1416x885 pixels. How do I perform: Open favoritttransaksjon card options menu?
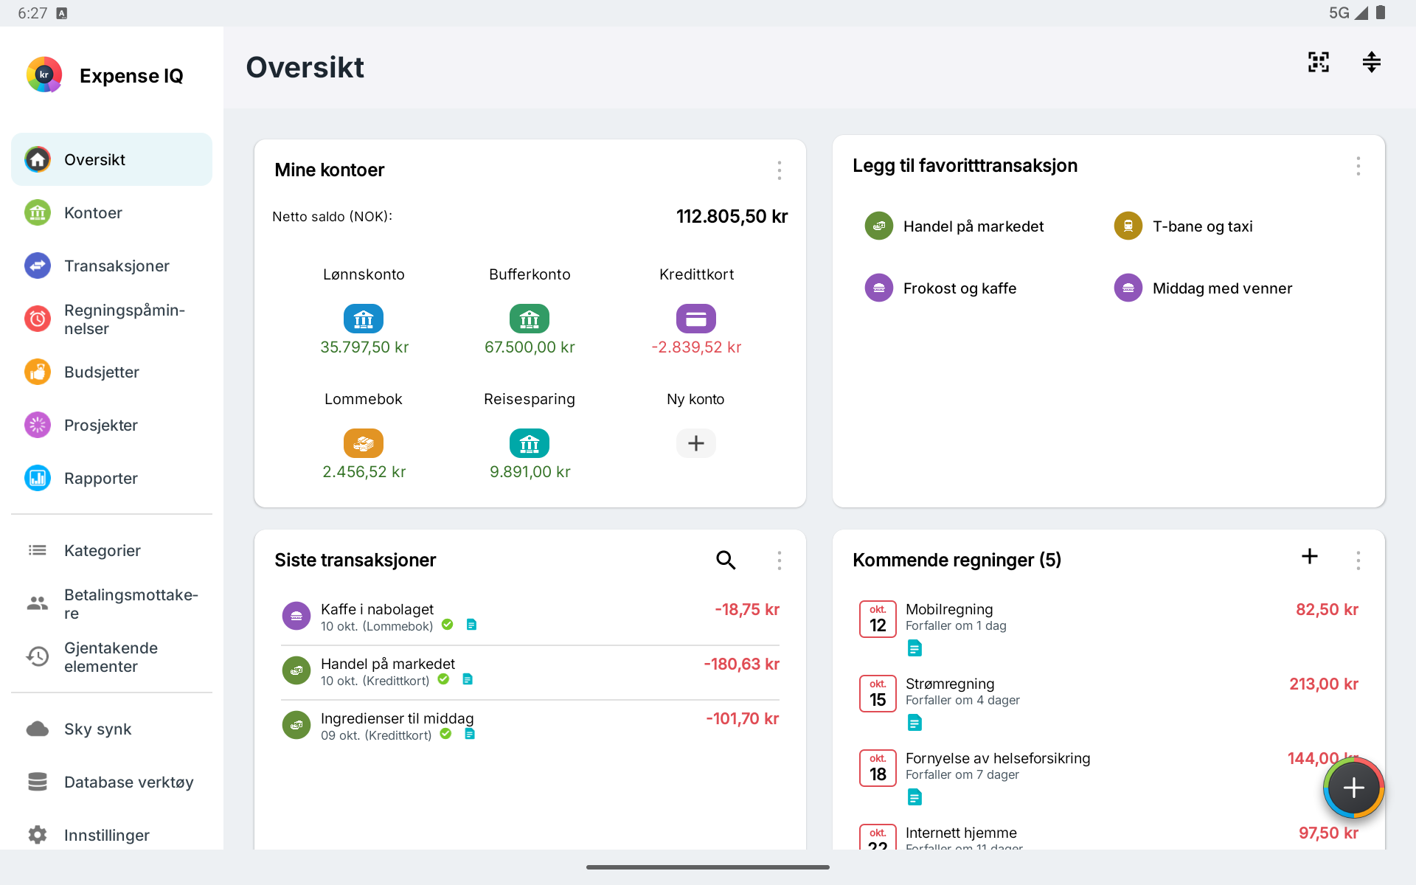click(x=1358, y=166)
